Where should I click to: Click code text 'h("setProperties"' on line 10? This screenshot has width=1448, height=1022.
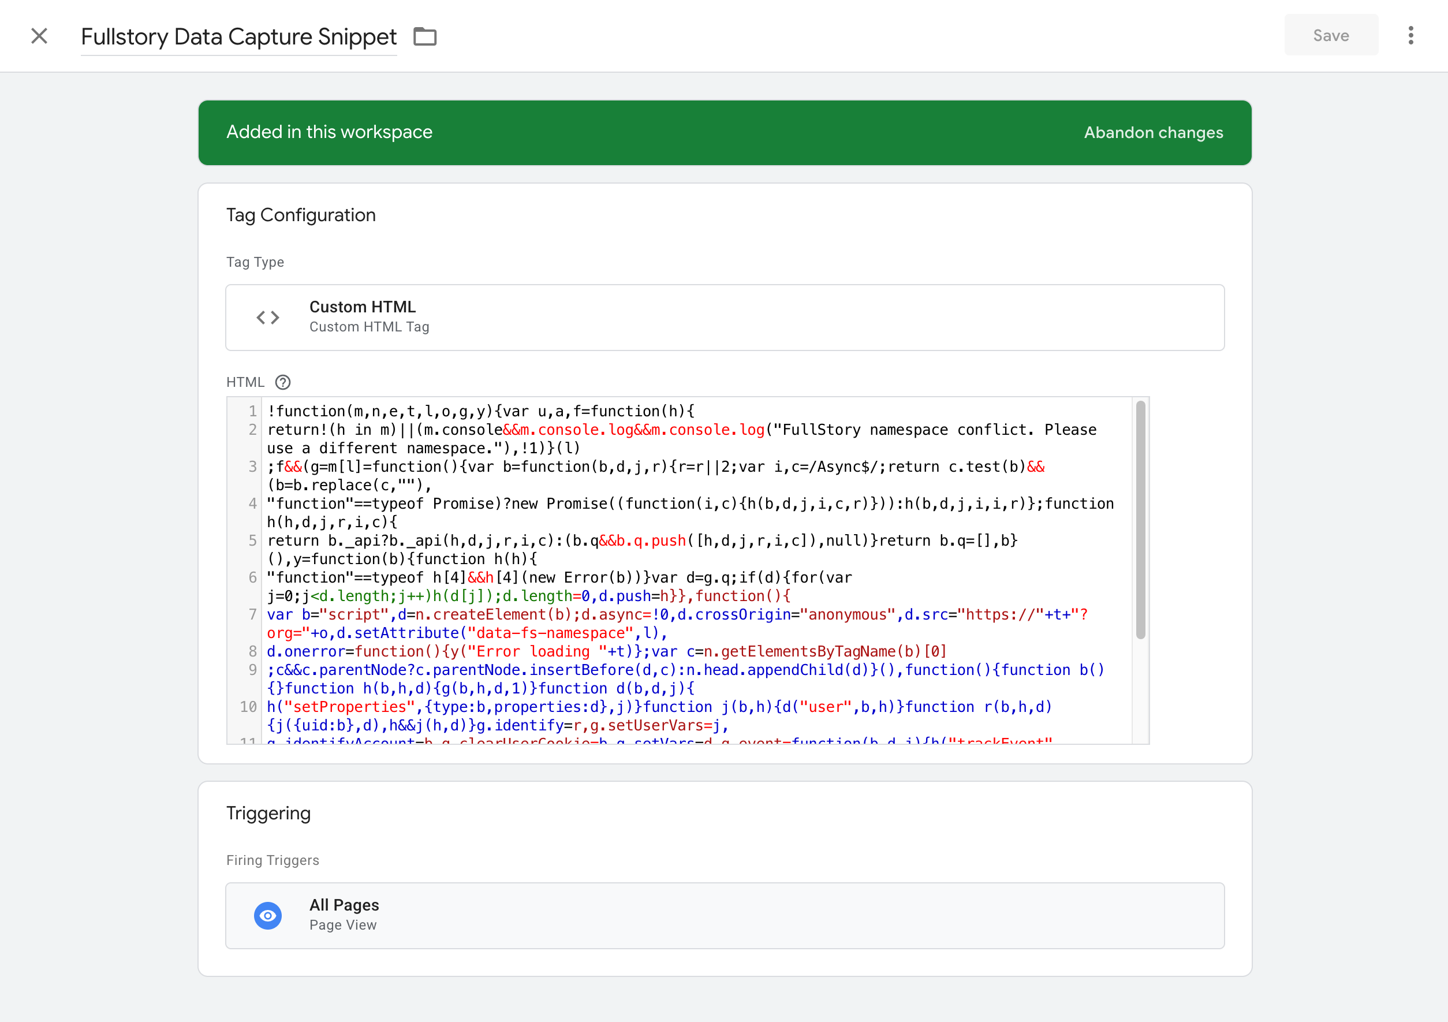click(341, 707)
